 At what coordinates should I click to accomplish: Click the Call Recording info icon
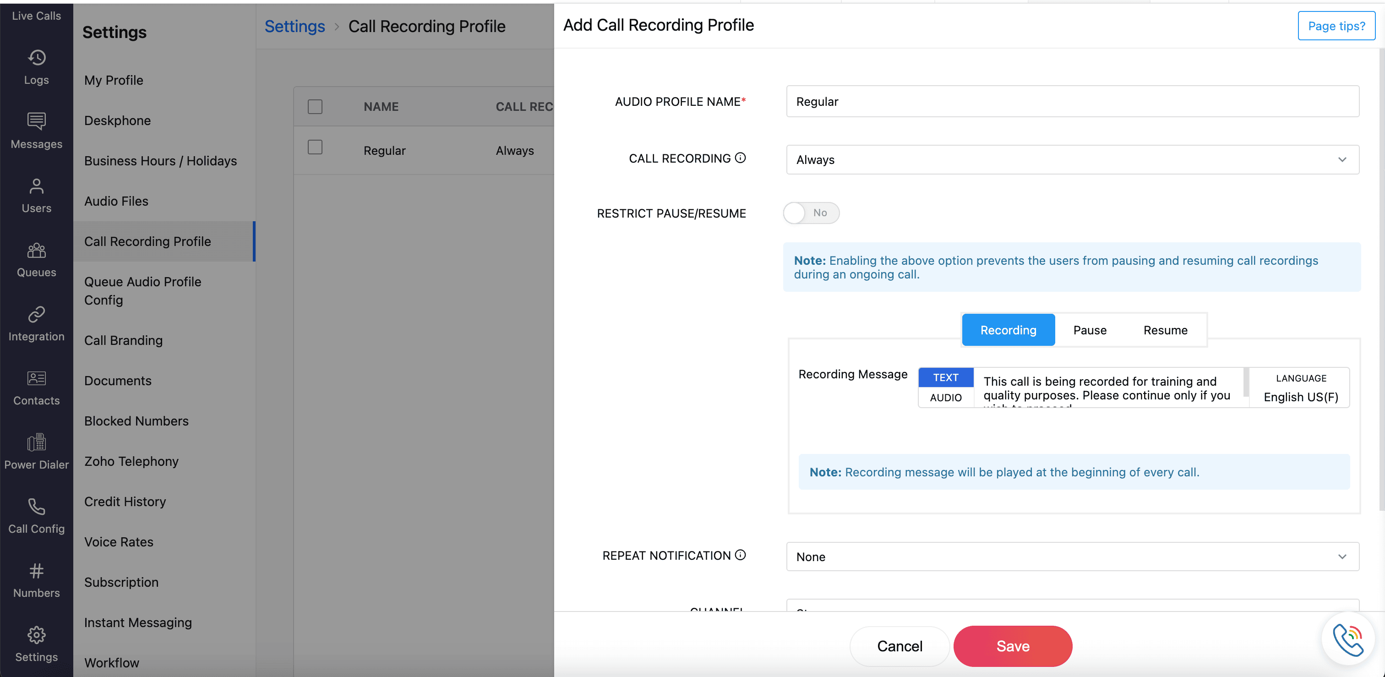tap(740, 158)
